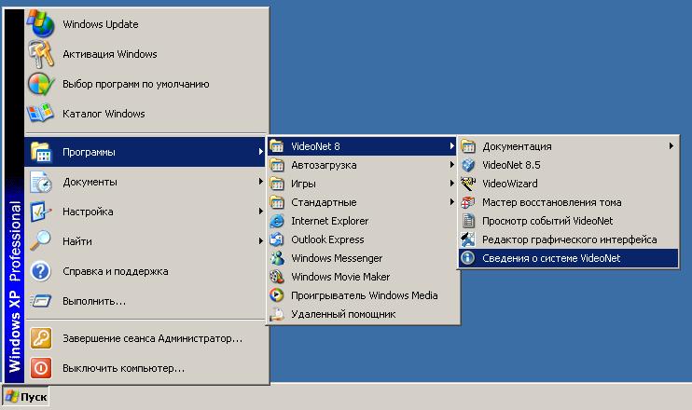Click the Удаленный помощник icon
Screen dimensions: 692x410
pos(277,314)
